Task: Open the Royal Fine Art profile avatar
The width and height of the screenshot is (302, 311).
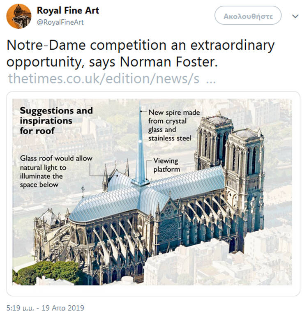Action: [x=19, y=16]
